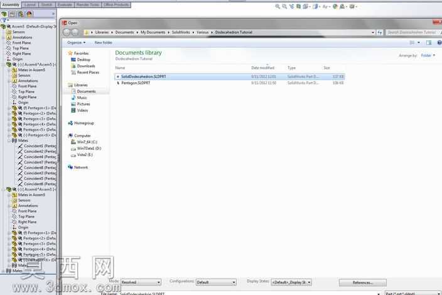This screenshot has height=295, width=442.
Task: Open the address bar history dropdown arrow
Action: [373, 33]
